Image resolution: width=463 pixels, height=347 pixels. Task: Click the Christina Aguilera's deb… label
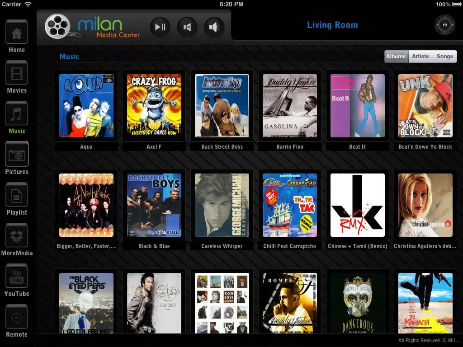pyautogui.click(x=425, y=246)
